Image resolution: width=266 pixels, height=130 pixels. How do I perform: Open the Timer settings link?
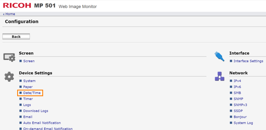tap(28, 99)
